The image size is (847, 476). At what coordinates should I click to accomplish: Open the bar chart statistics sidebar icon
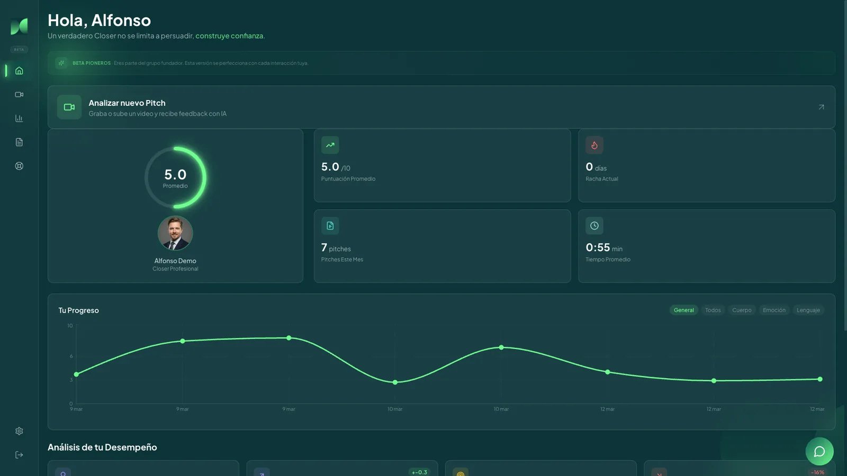pos(19,118)
